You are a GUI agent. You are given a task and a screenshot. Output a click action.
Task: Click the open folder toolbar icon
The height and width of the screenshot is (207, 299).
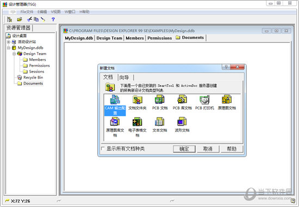tap(20, 20)
